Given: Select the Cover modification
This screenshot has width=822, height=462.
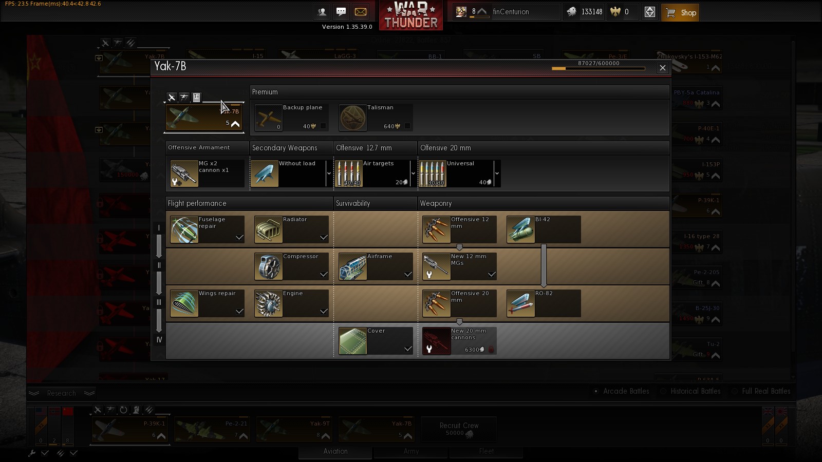Looking at the screenshot, I should tap(376, 340).
